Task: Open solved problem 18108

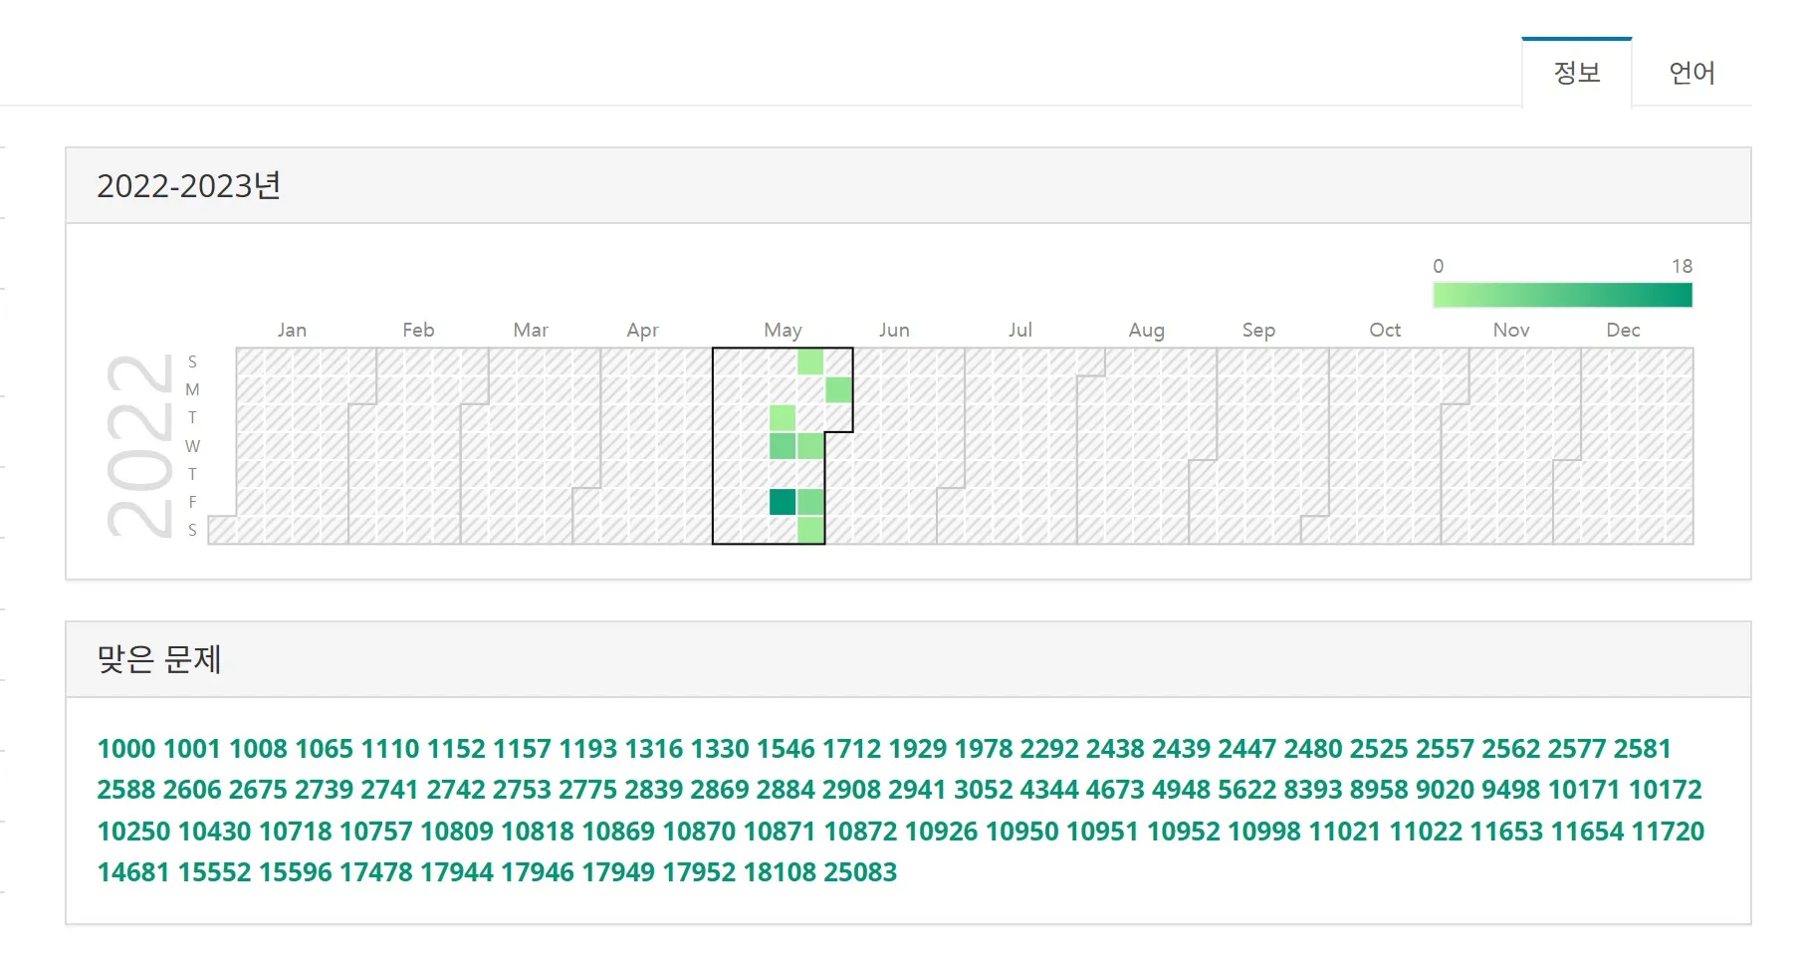Action: (780, 872)
